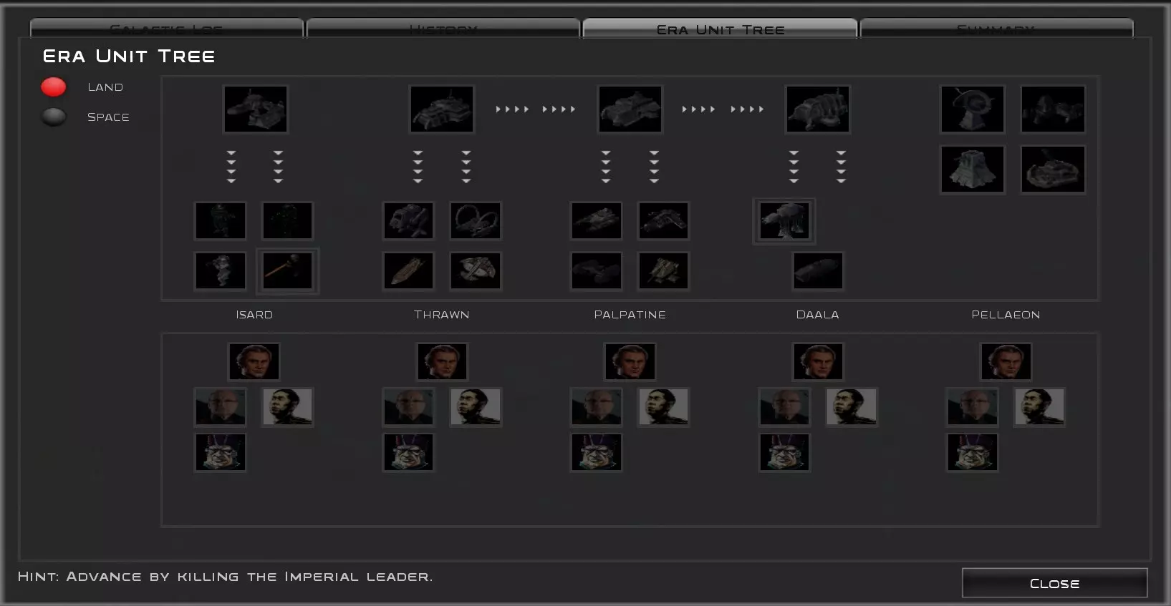Select Thrawn's ring-shaped speeder unit icon
Screen dimensions: 1171x606
tap(476, 220)
